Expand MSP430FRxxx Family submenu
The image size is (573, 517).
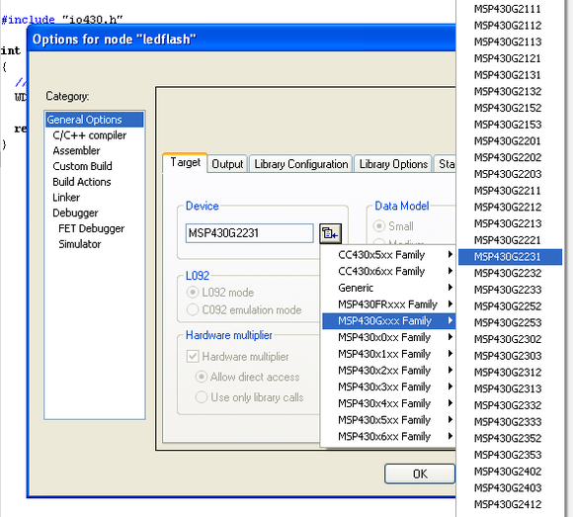pyautogui.click(x=388, y=304)
